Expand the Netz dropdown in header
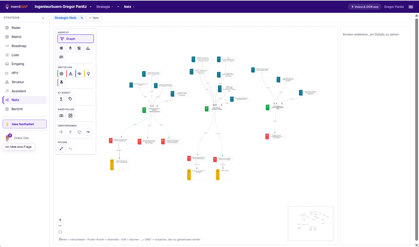The image size is (419, 247). (x=129, y=7)
